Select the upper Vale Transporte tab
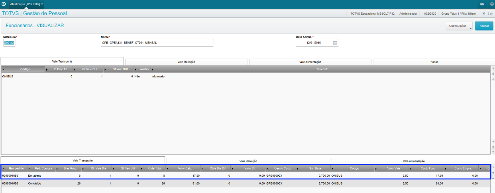 pos(62,61)
